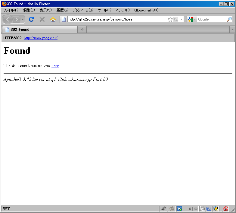Click the Hatena B+ add bookmark icon
This screenshot has height=213, width=236.
coord(179,209)
